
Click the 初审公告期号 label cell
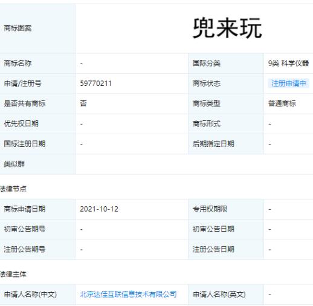(37, 229)
